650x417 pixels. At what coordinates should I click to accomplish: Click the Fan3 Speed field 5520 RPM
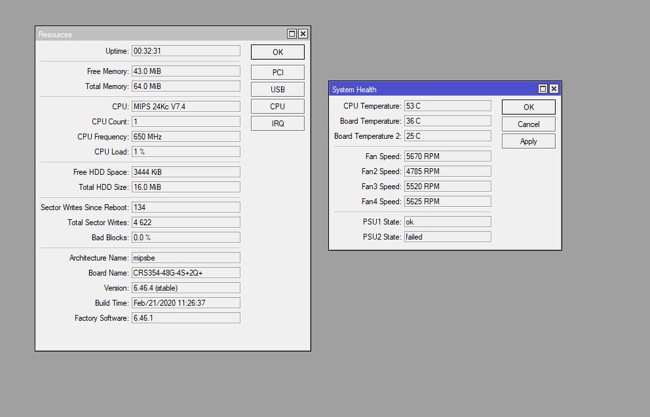448,187
